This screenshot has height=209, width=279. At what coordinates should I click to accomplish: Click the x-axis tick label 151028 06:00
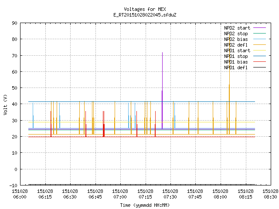[x=20, y=194]
